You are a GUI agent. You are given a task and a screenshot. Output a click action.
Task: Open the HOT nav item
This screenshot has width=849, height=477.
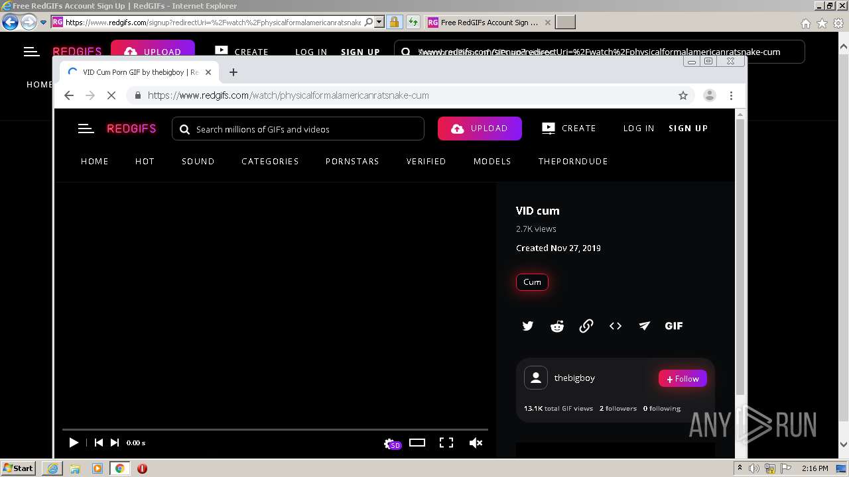click(x=145, y=161)
